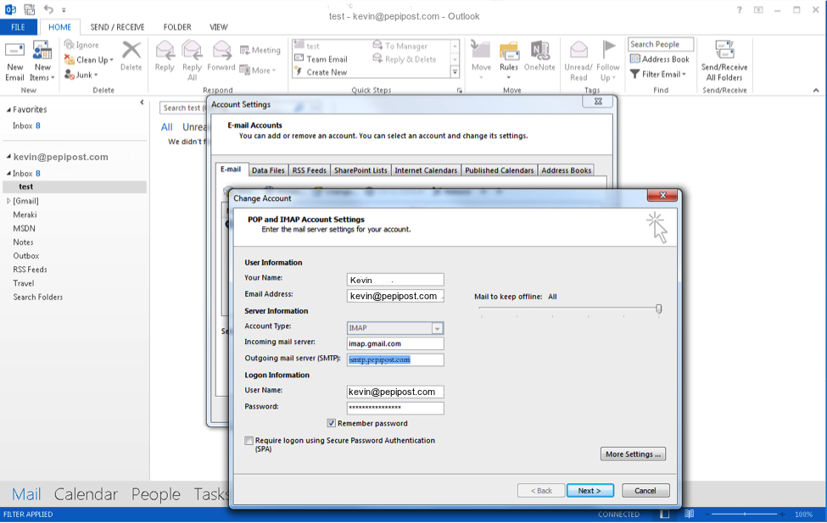Open the Clean Up menu
The width and height of the screenshot is (827, 523).
click(x=88, y=59)
